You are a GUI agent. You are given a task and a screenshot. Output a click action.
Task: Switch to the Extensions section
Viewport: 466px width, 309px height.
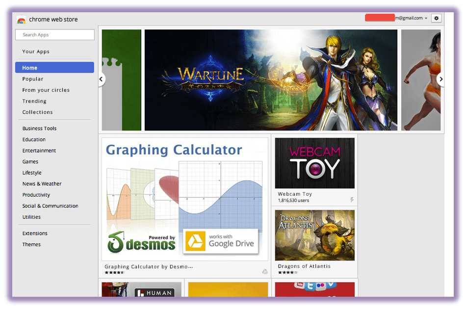34,233
